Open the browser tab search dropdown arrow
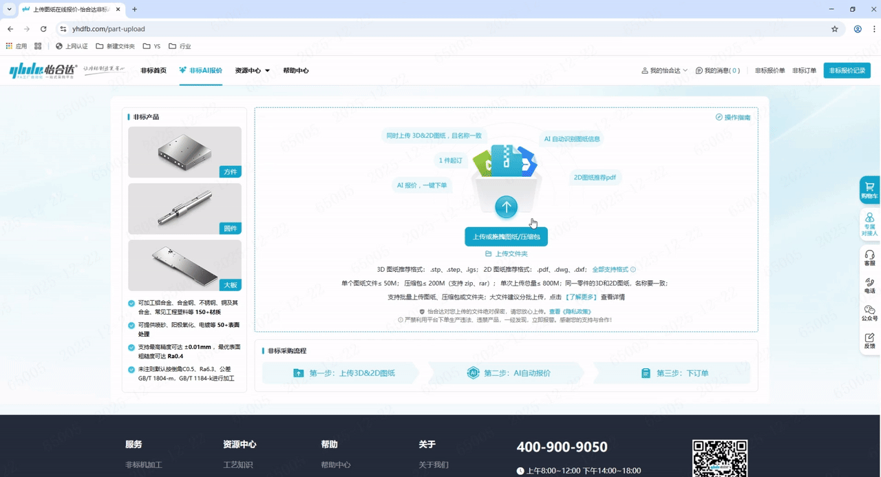Image resolution: width=881 pixels, height=477 pixels. point(9,10)
